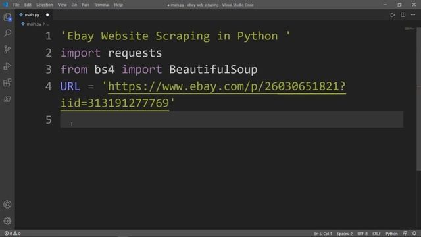421x237 pixels.
Task: Click the iid=313191277769 wrapped URL text
Action: coord(115,103)
